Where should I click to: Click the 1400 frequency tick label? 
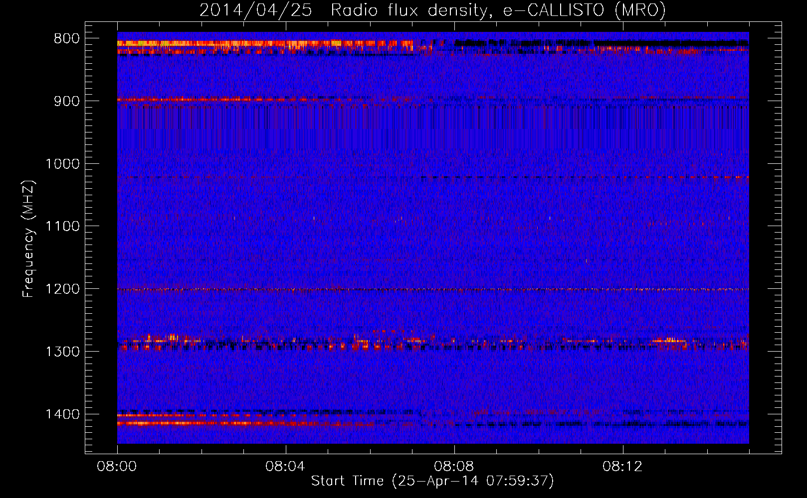point(62,414)
